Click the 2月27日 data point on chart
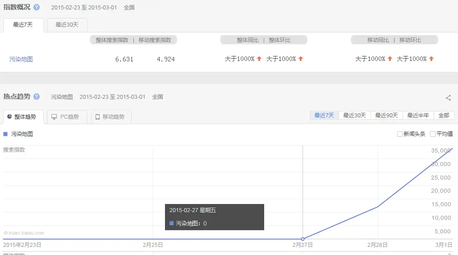Screen dimensions: 458x255 (302, 239)
